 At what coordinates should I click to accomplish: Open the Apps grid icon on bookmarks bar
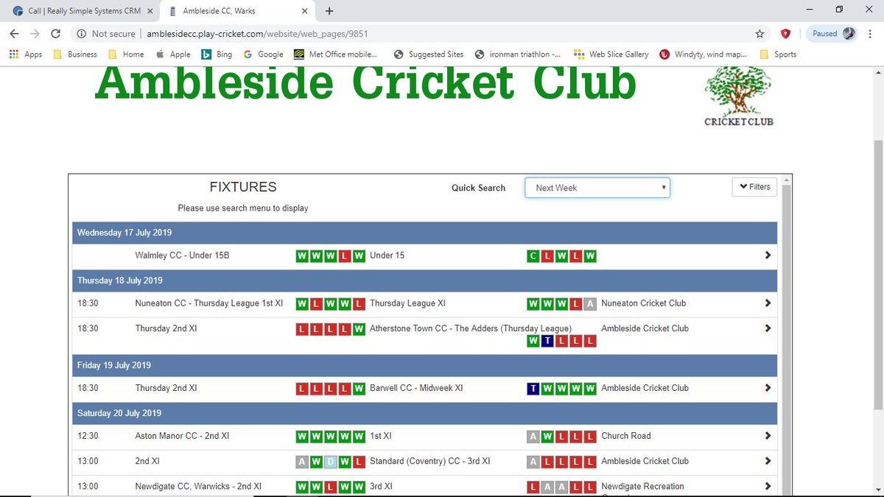coord(13,54)
